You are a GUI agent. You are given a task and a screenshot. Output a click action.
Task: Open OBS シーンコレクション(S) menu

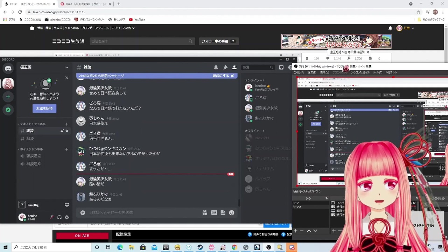click(x=359, y=72)
